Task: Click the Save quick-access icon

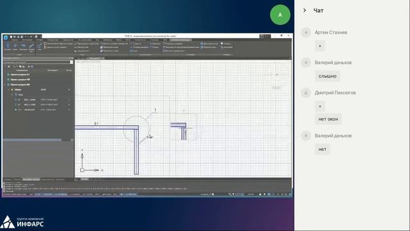Action: click(x=18, y=37)
